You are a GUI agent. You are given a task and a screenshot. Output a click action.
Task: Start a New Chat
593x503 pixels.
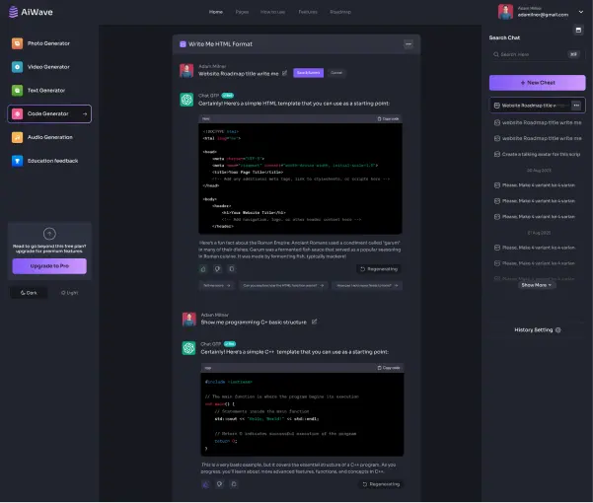[x=537, y=83]
